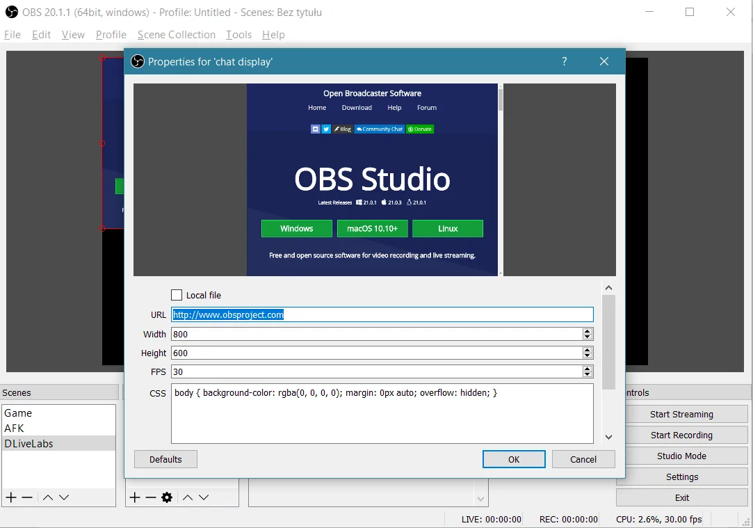The width and height of the screenshot is (753, 528).
Task: Increase Width value with up stepper
Action: 588,332
